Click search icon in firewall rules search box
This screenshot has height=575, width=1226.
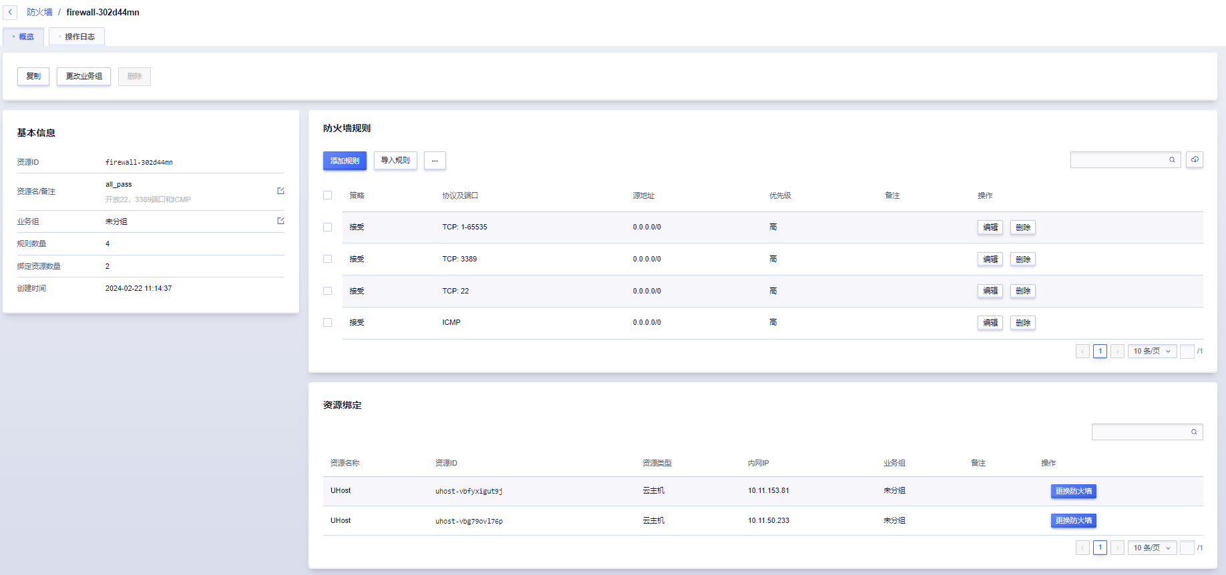[1172, 160]
